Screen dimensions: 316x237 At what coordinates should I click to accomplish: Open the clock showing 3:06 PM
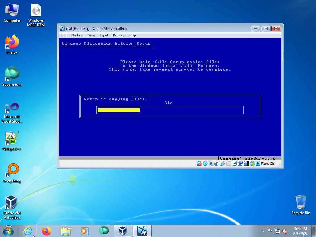300,231
